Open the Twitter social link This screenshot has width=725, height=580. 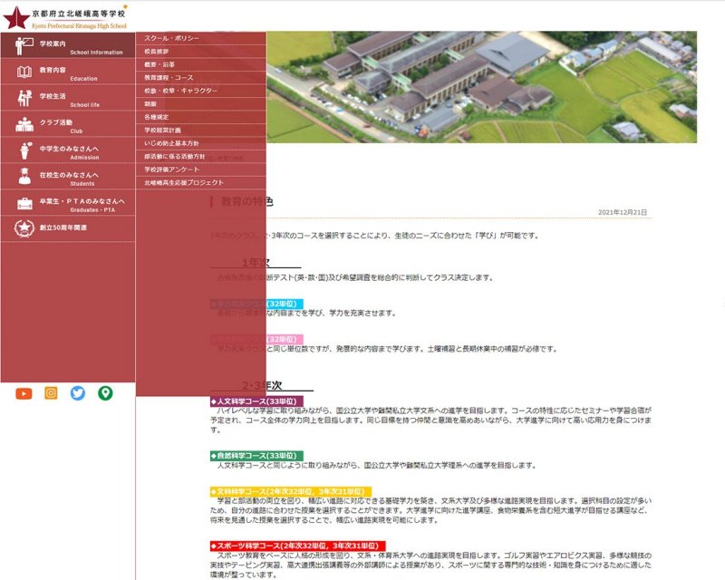[78, 393]
